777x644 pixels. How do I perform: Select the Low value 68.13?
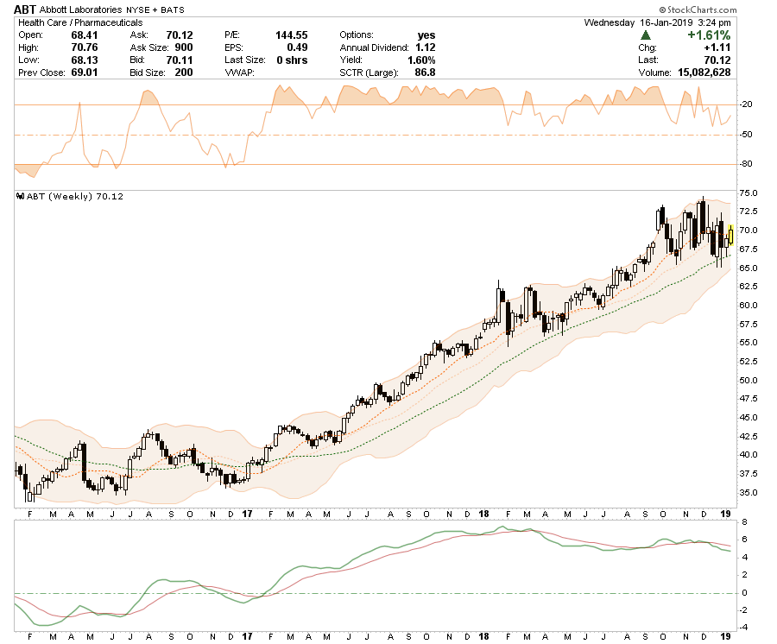pyautogui.click(x=85, y=60)
